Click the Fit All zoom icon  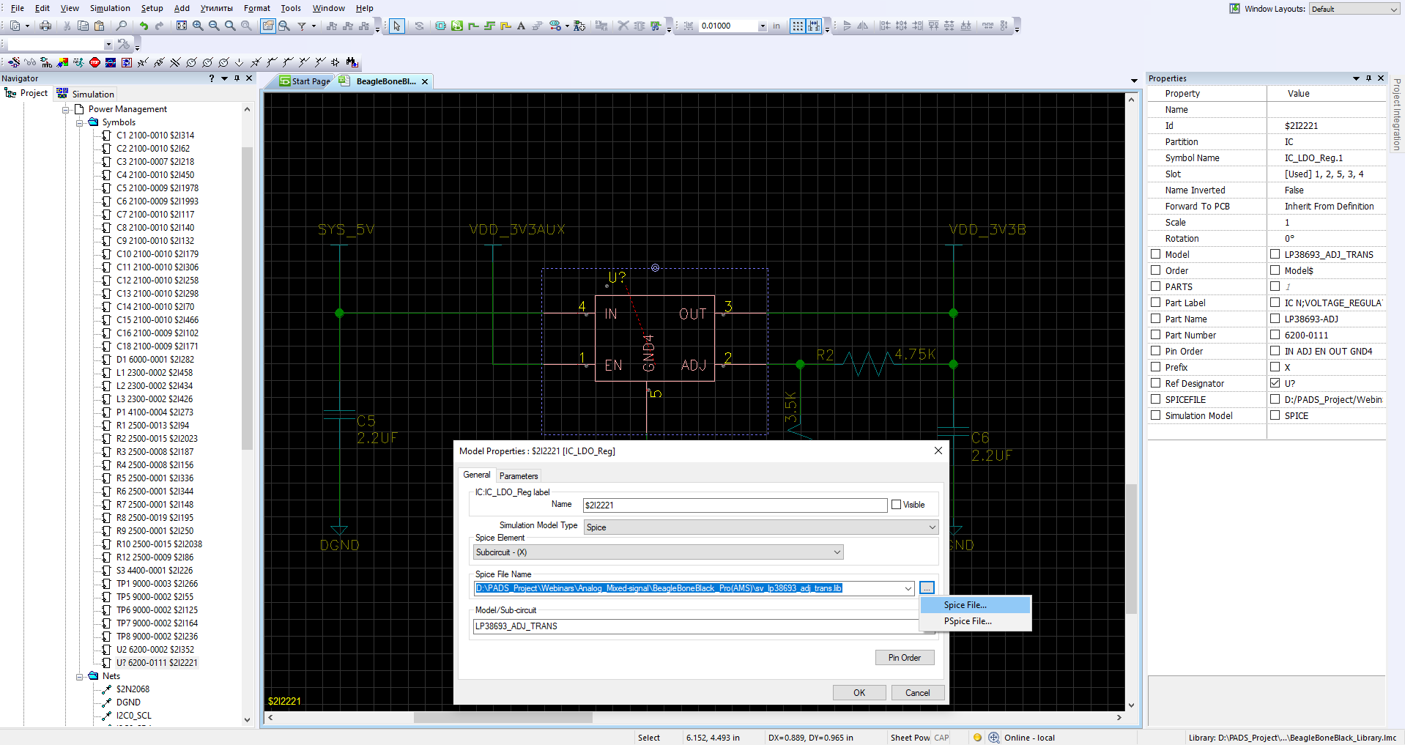182,26
